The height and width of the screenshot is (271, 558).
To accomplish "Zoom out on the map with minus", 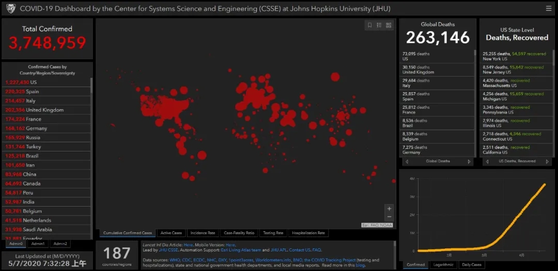I will click(x=389, y=217).
